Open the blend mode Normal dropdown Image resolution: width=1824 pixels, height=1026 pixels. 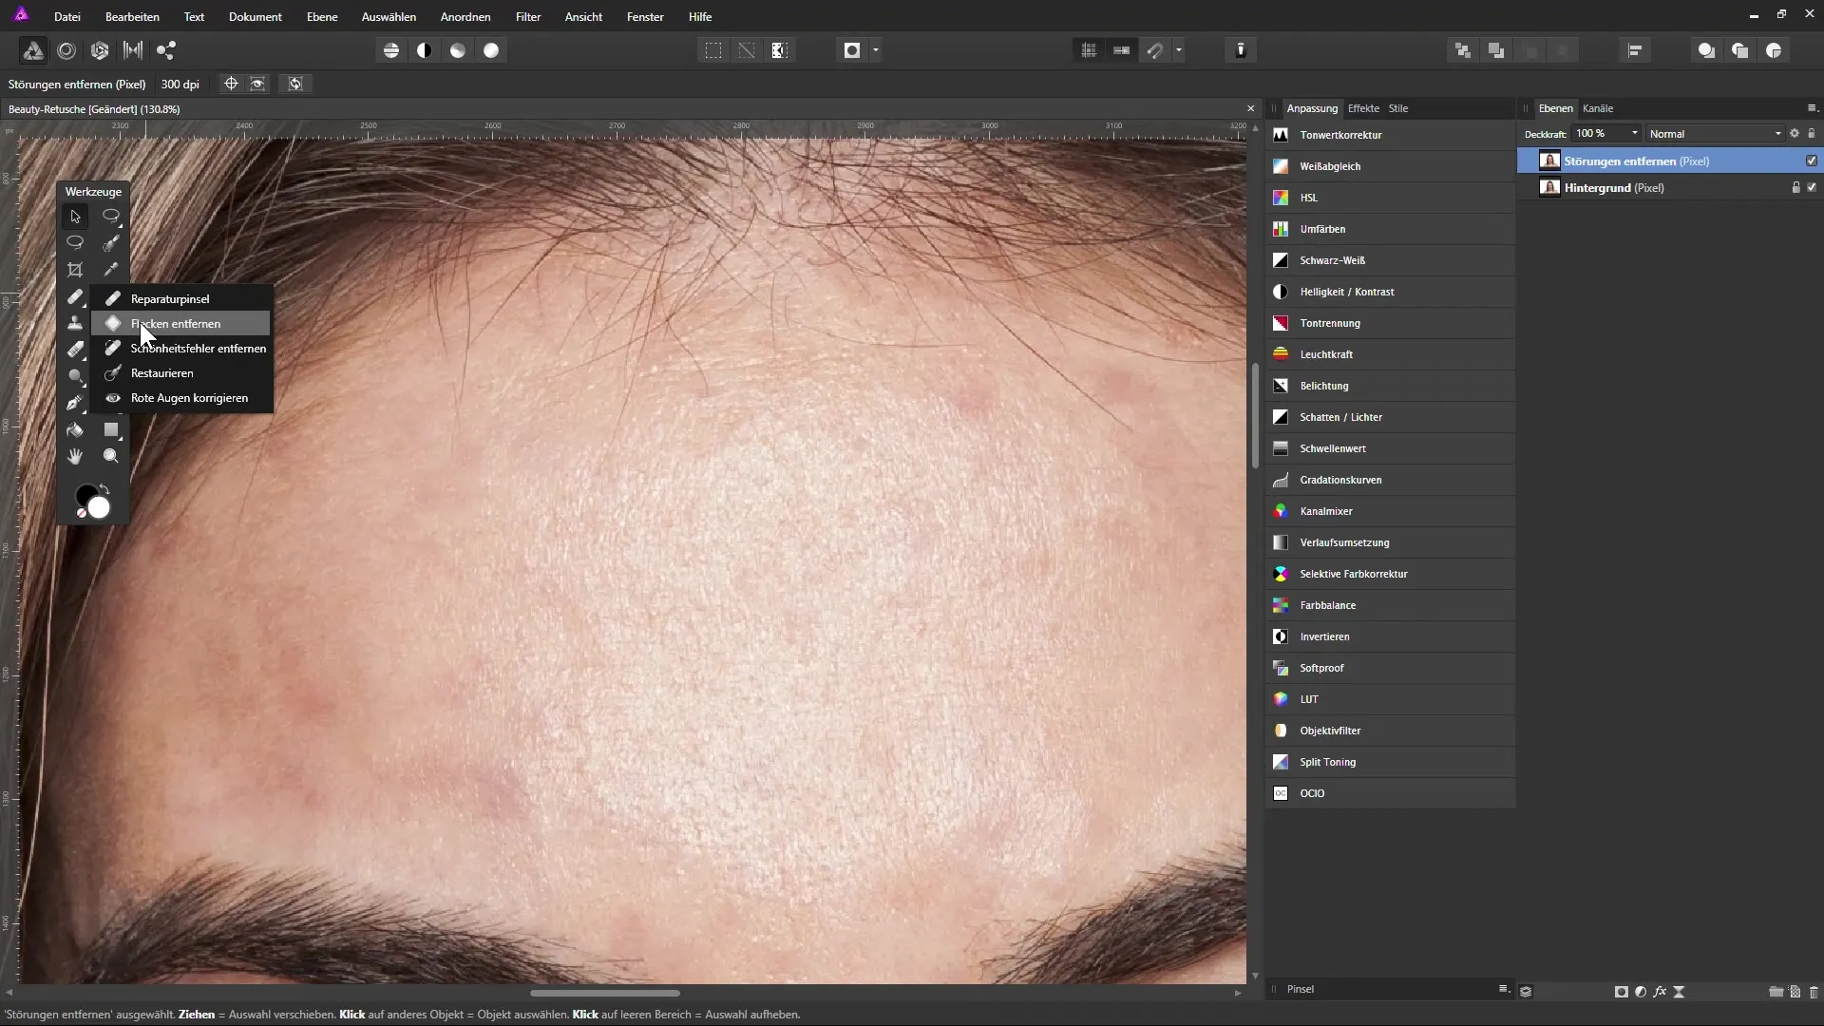click(1716, 134)
